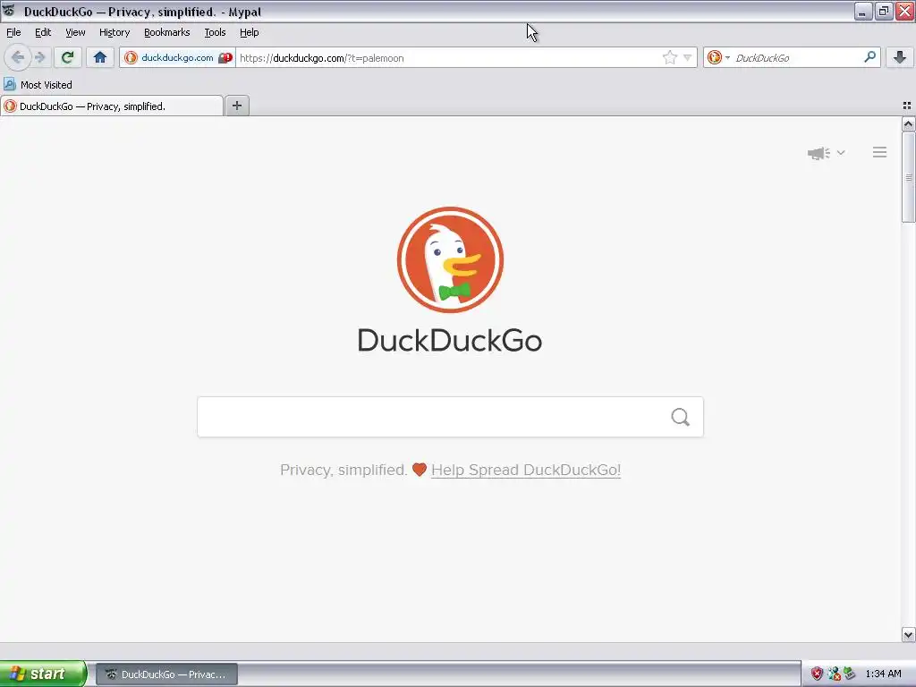916x687 pixels.
Task: Open the Tools menu
Action: [215, 32]
